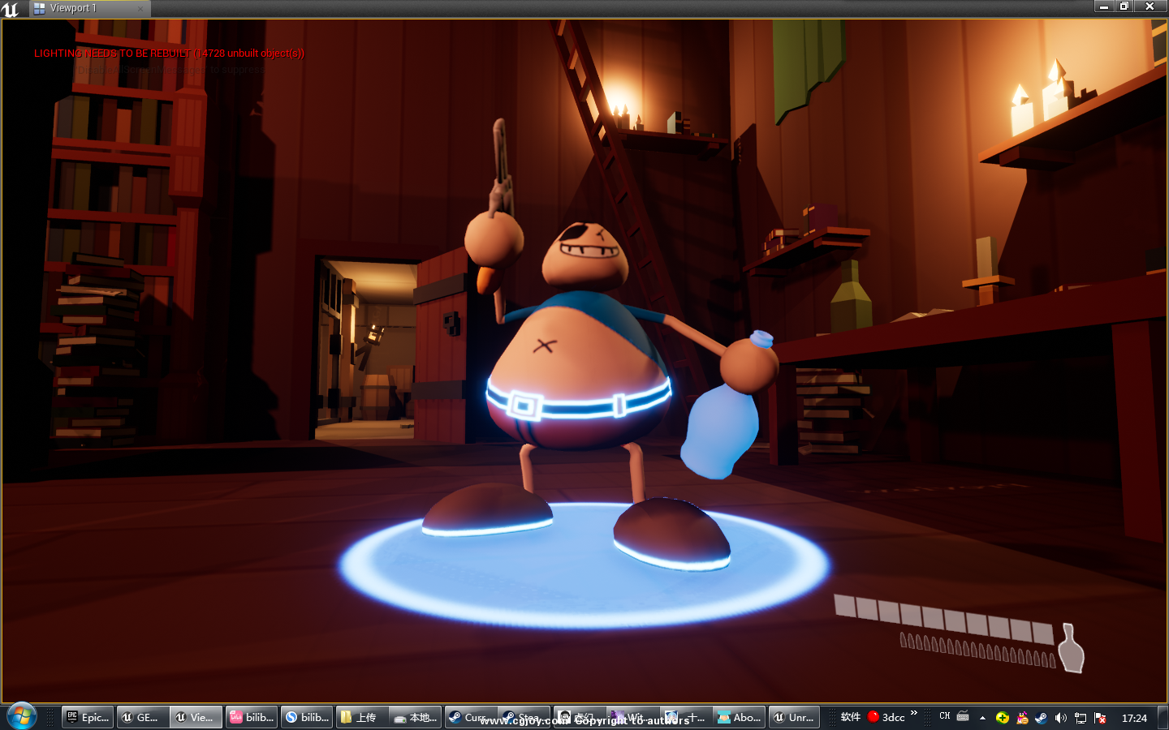
Task: Click the bottle icon in the HUD
Action: [x=1072, y=648]
